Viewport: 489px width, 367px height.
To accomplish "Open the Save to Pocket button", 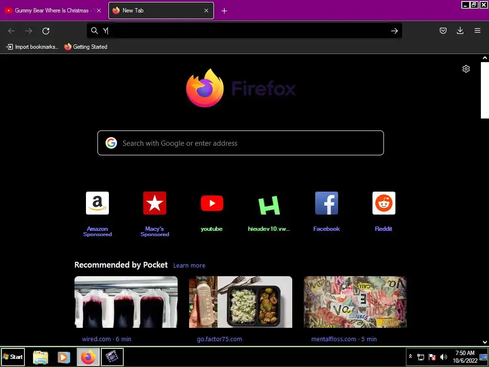I will [x=443, y=31].
